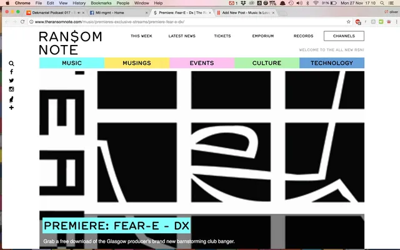Open the Bookmarks menu
400x250 pixels.
click(101, 3)
